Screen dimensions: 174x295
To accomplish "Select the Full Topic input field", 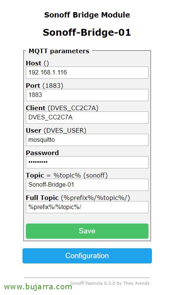I will click(87, 207).
